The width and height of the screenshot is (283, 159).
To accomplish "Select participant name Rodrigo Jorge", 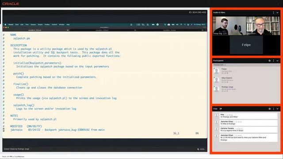I will [227, 87].
